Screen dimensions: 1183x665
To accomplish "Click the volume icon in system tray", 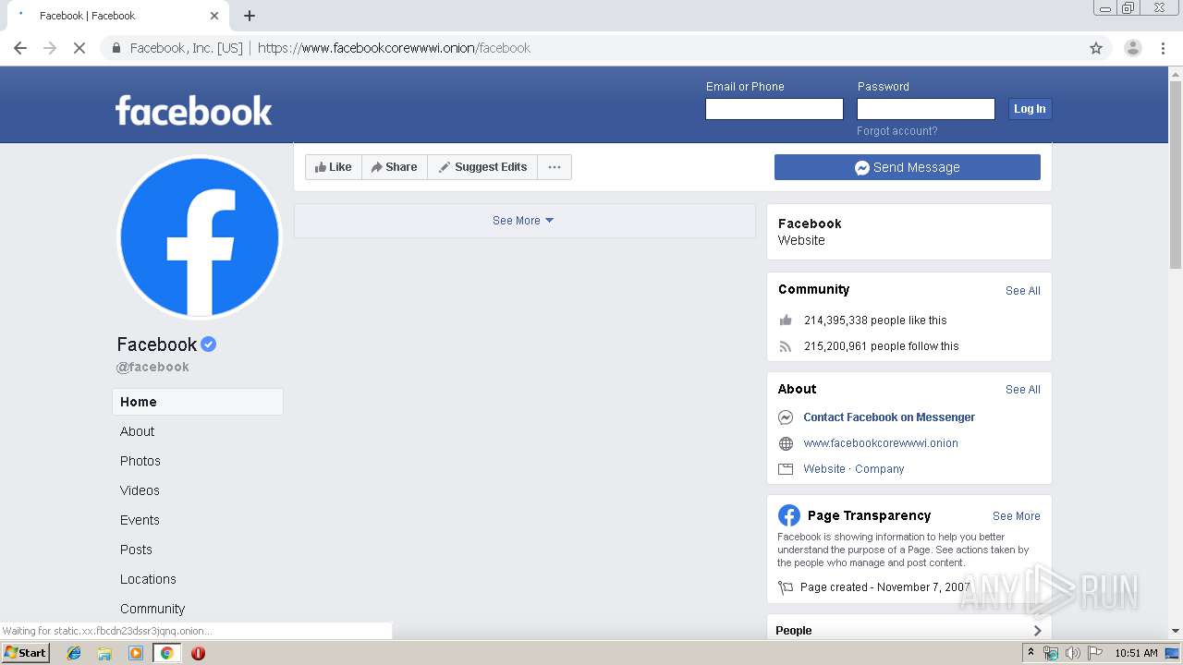I will coord(1072,653).
